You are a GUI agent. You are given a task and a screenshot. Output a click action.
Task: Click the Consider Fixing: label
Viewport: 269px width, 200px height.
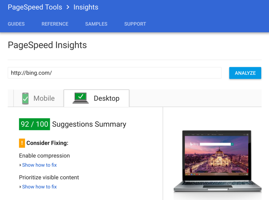tap(47, 143)
